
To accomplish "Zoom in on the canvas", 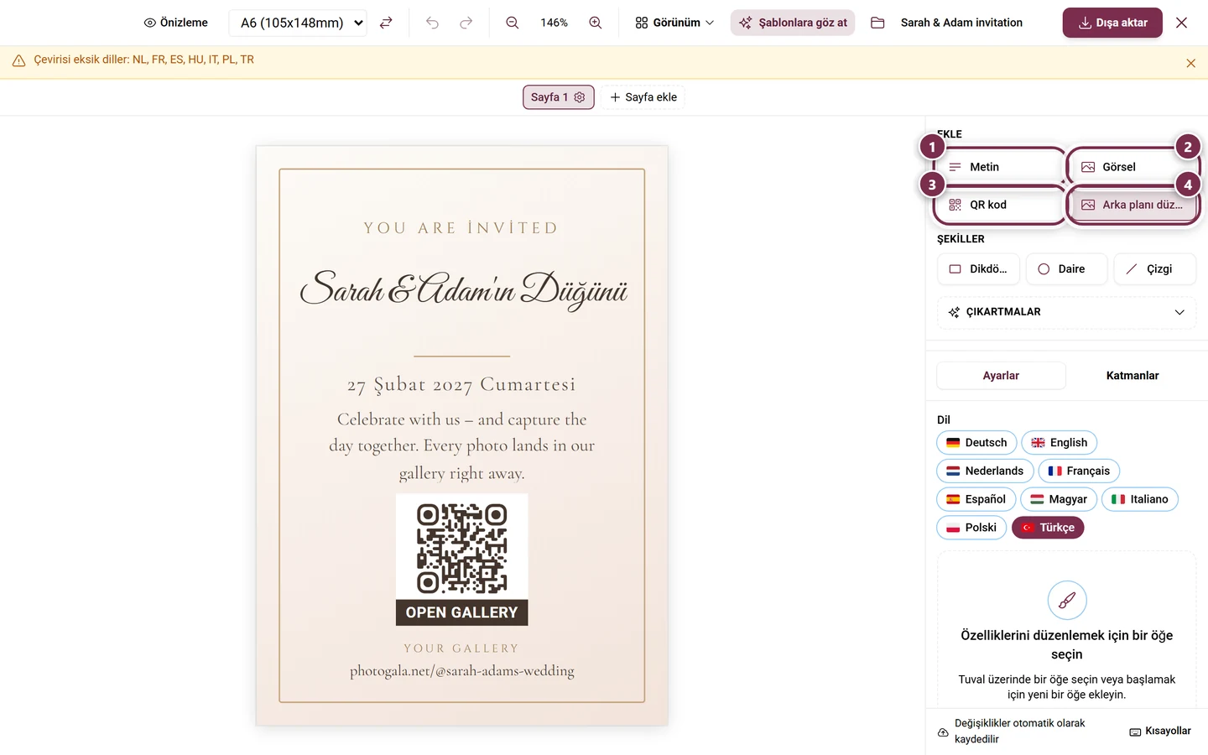I will click(596, 23).
